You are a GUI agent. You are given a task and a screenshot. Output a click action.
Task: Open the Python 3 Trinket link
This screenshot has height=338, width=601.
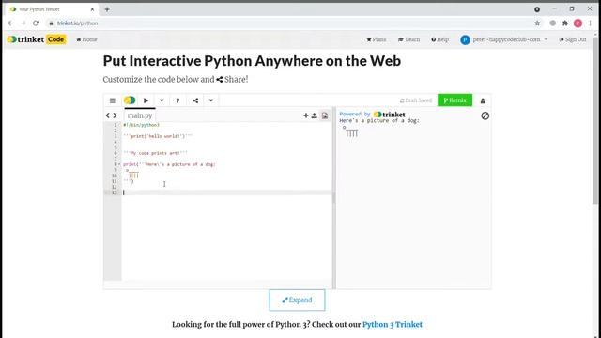pos(393,325)
